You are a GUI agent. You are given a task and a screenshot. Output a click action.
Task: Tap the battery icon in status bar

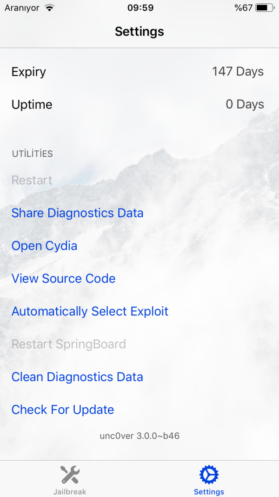click(265, 8)
